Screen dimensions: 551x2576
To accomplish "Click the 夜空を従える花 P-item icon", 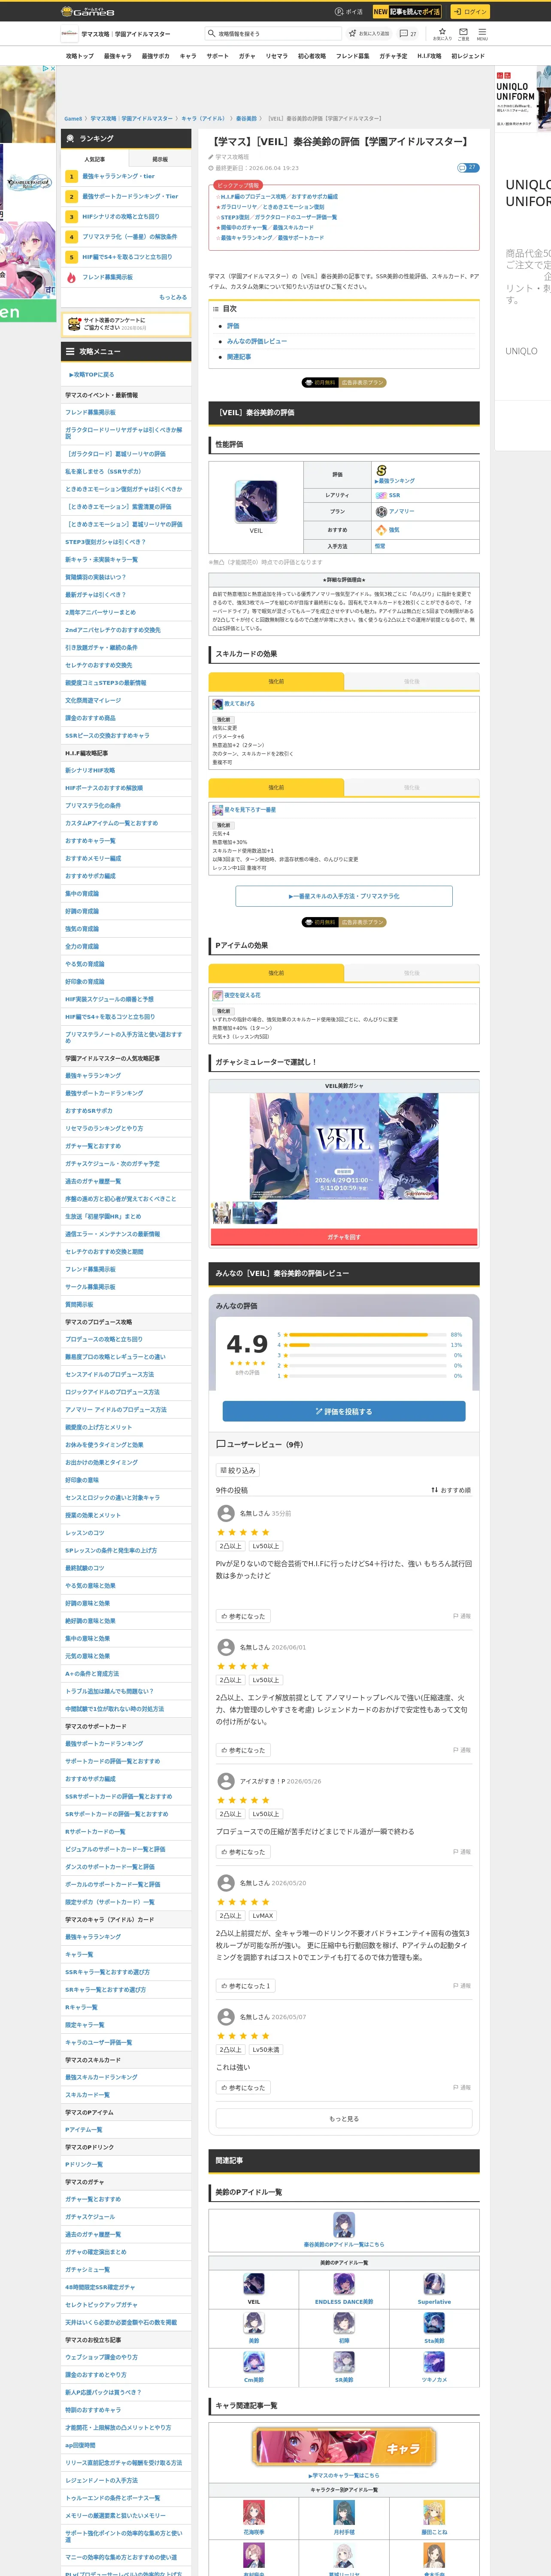I will pyautogui.click(x=217, y=995).
